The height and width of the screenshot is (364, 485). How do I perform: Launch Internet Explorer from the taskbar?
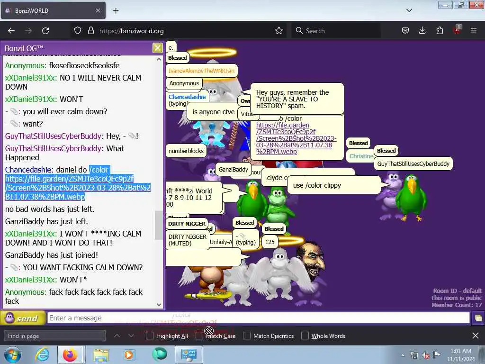(x=42, y=355)
